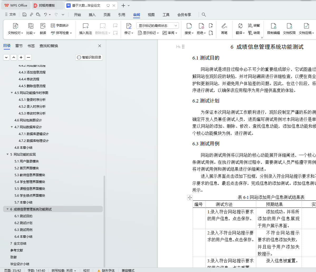Go to next comment icon

(x=115, y=33)
